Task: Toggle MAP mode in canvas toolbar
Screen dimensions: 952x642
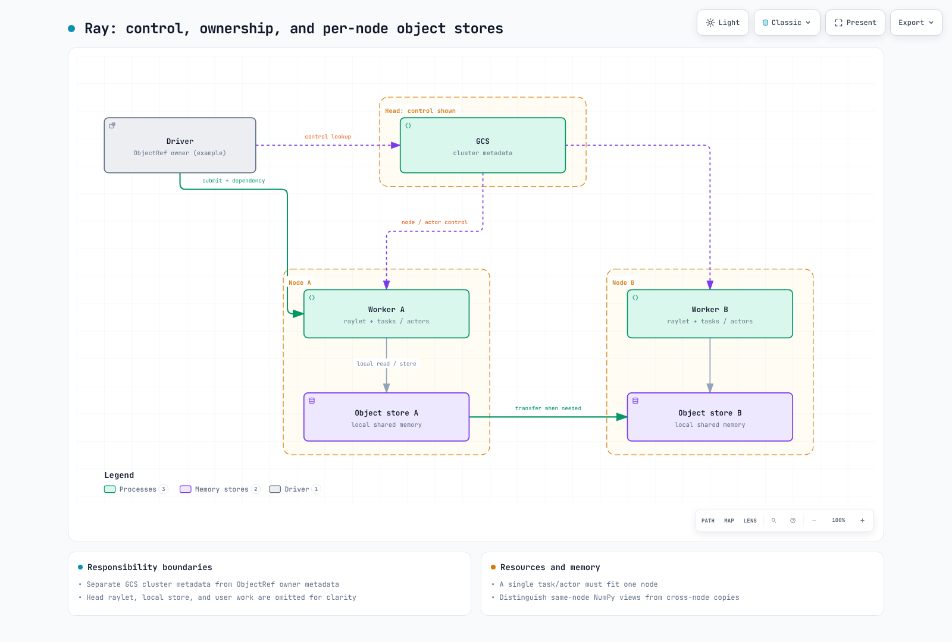Action: 729,521
